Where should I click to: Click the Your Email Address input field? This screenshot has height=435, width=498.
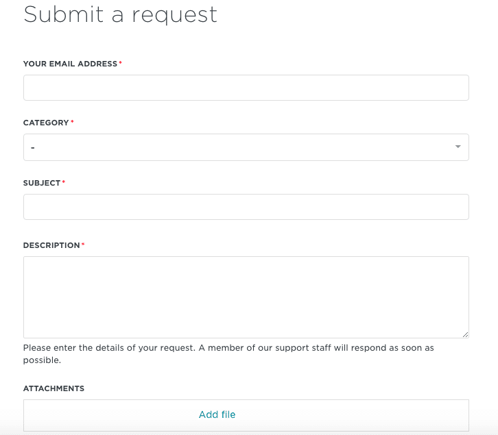click(246, 88)
